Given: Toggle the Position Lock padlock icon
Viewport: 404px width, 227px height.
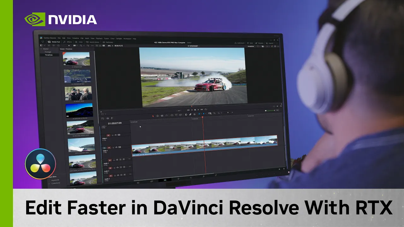Looking at the screenshot, I should click(x=194, y=114).
